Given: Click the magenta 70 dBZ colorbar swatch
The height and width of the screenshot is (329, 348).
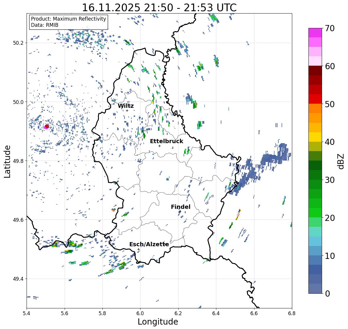Looking at the screenshot, I should pyautogui.click(x=315, y=33).
